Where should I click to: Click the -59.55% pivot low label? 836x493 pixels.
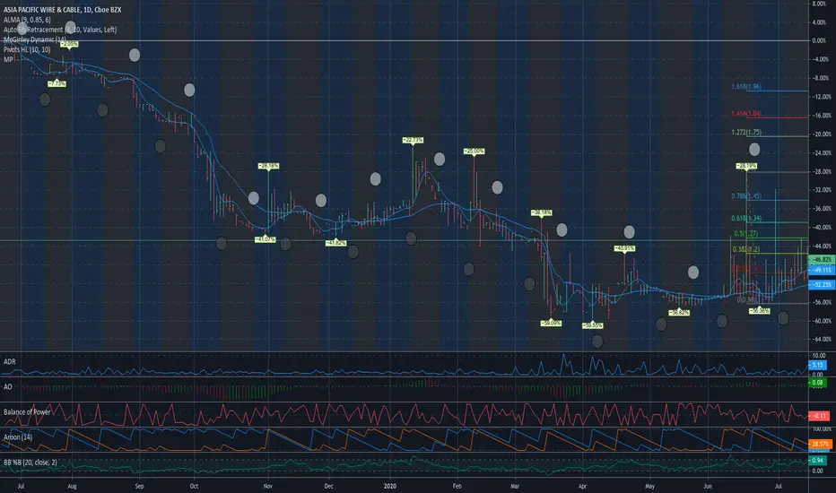[x=592, y=325]
